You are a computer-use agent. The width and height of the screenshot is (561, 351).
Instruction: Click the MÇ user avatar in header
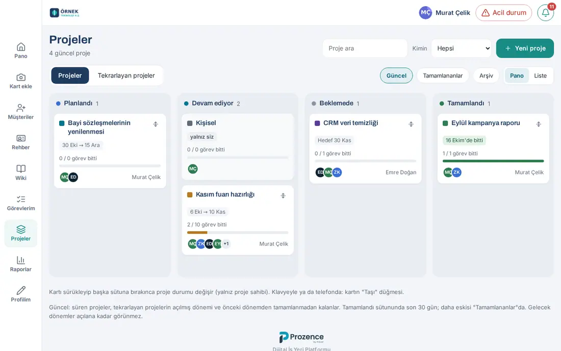pyautogui.click(x=425, y=13)
